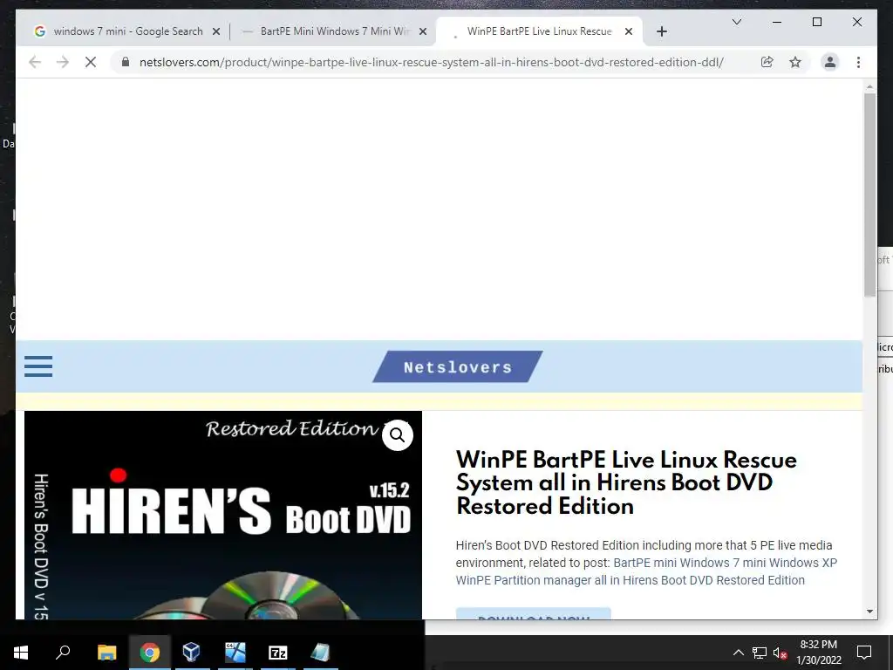This screenshot has width=893, height=670.
Task: Click the site security lock icon
Action: click(x=126, y=62)
